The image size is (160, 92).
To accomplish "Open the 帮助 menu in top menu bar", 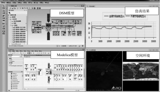I will (x=47, y=3).
